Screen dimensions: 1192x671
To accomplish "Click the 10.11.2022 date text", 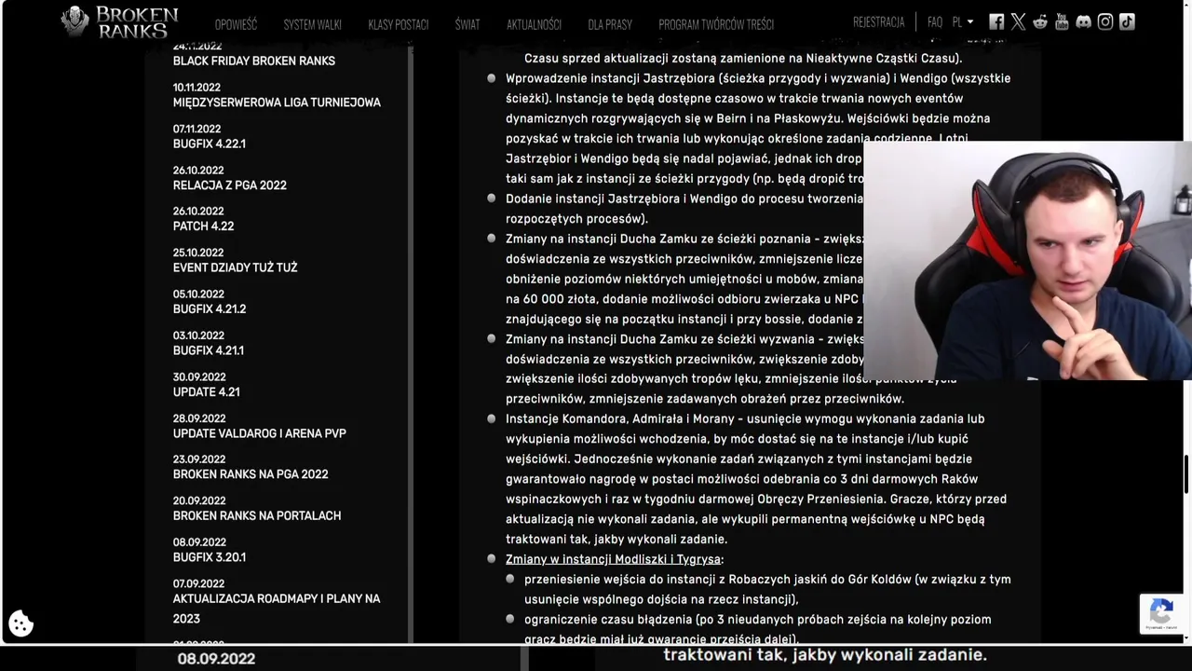I will [x=196, y=88].
